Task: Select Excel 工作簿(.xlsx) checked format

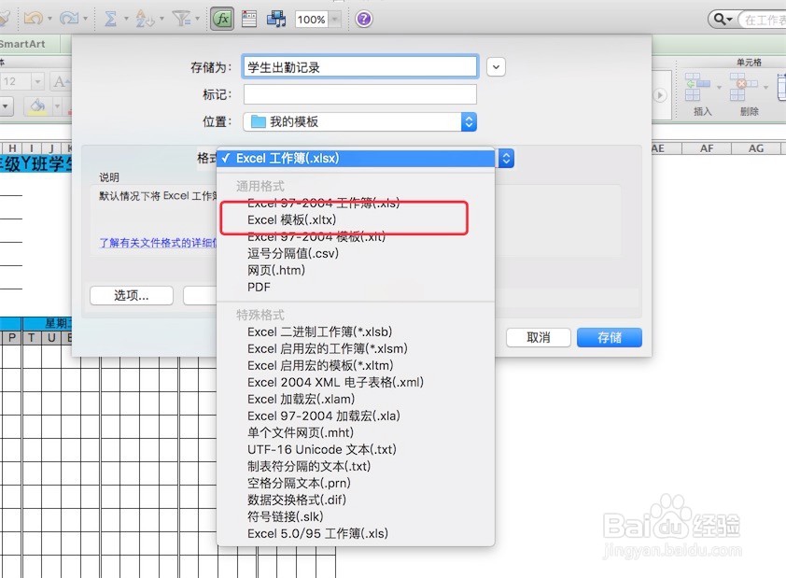Action: click(x=356, y=159)
